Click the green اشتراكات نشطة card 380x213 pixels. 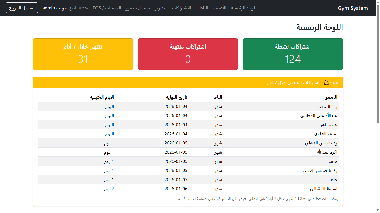coord(293,54)
